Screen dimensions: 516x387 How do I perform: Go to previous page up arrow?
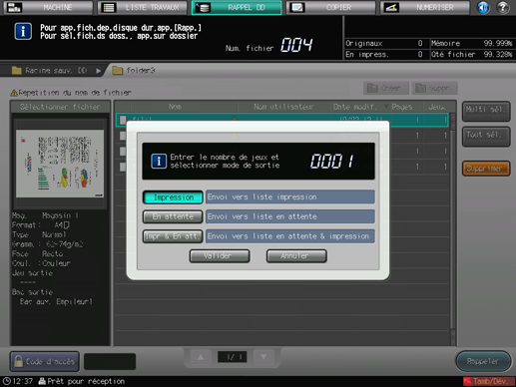click(x=201, y=357)
